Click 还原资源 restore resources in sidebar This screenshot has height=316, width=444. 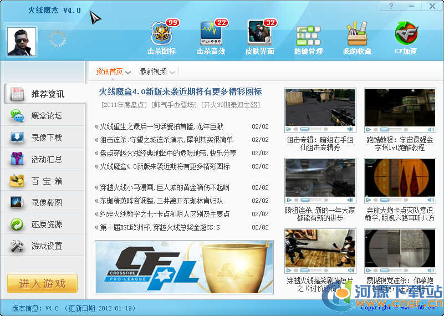43,225
